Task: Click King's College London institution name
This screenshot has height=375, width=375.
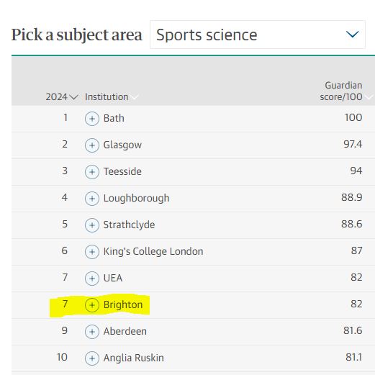Action: [153, 251]
